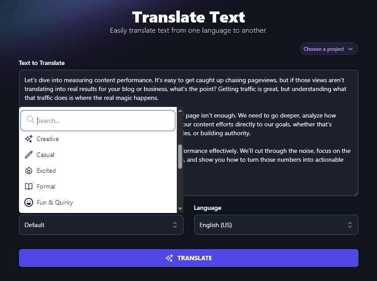This screenshot has height=281, width=377.
Task: Click the scroll up arrow in tone list
Action: click(180, 110)
